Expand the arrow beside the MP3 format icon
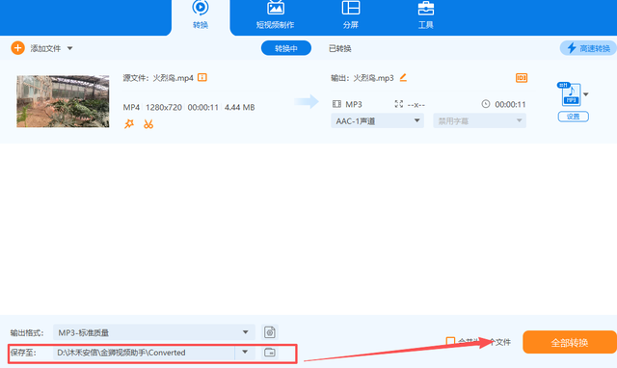This screenshot has height=368, width=617. click(x=586, y=94)
